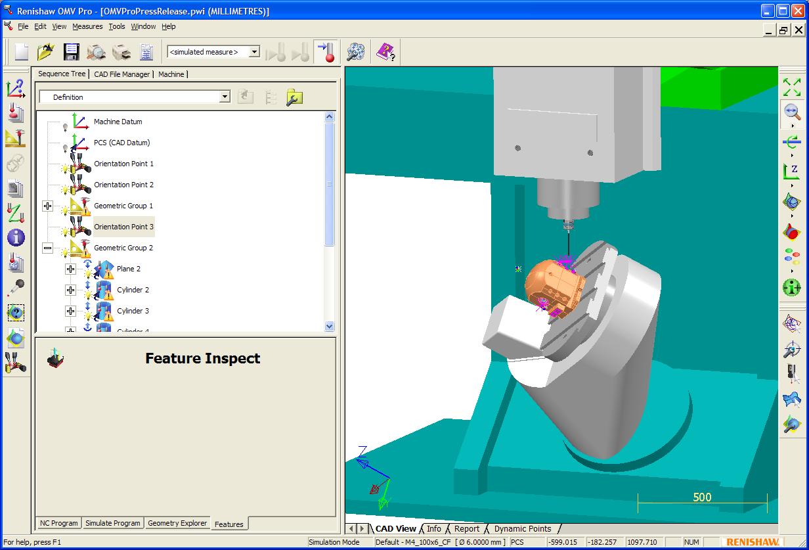Click the report document icon in toolbar
Image resolution: width=809 pixels, height=550 pixels.
tap(146, 52)
